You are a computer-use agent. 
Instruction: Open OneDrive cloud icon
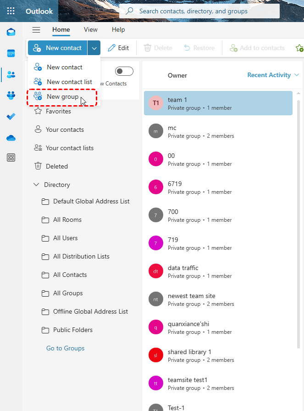pyautogui.click(x=11, y=138)
